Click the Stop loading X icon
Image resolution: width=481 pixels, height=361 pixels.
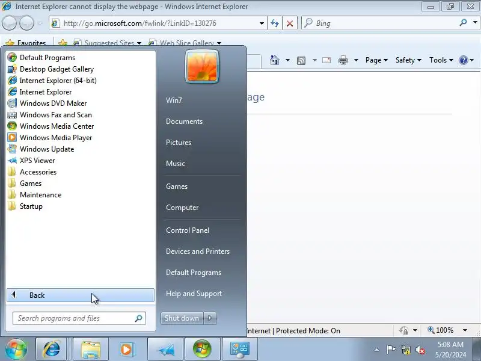(x=290, y=23)
